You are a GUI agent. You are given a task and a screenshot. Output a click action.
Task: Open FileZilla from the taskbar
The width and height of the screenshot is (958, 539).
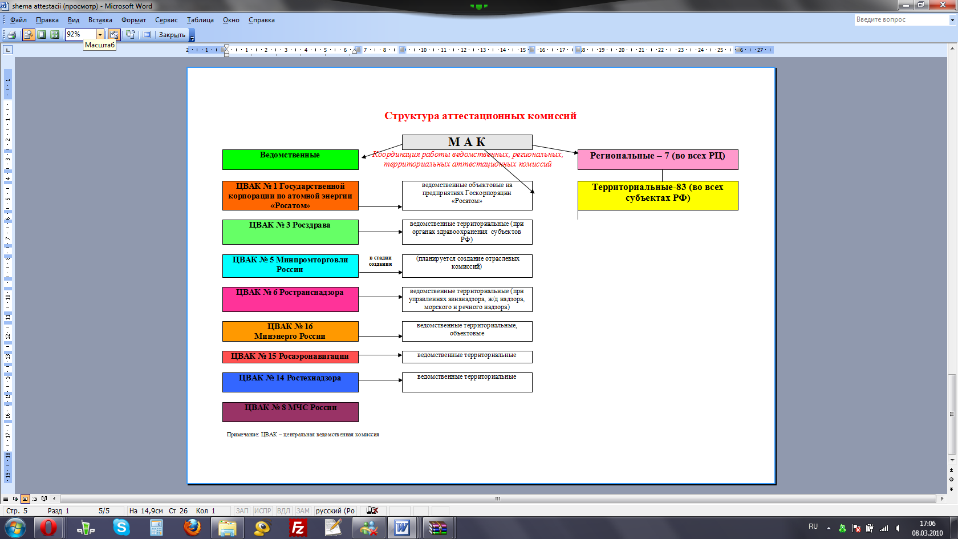point(298,528)
